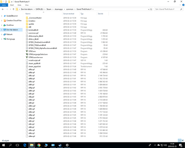Select the steam_appid.txt document icon
The height and width of the screenshot is (148, 185).
(27, 66)
